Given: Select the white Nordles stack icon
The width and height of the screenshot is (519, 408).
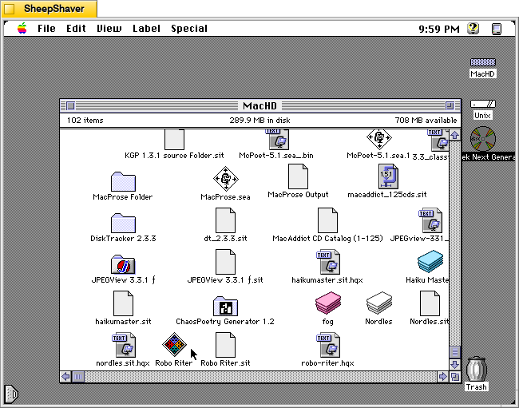Looking at the screenshot, I should (379, 303).
